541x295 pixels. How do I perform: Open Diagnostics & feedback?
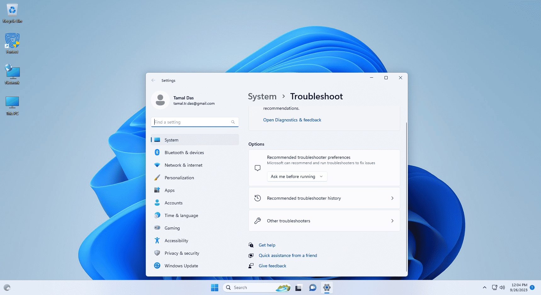coord(292,120)
